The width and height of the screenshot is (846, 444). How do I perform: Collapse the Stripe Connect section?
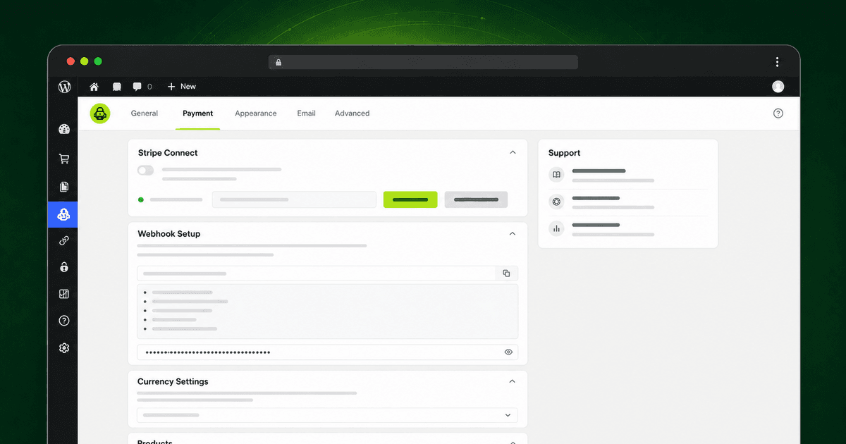coord(513,152)
